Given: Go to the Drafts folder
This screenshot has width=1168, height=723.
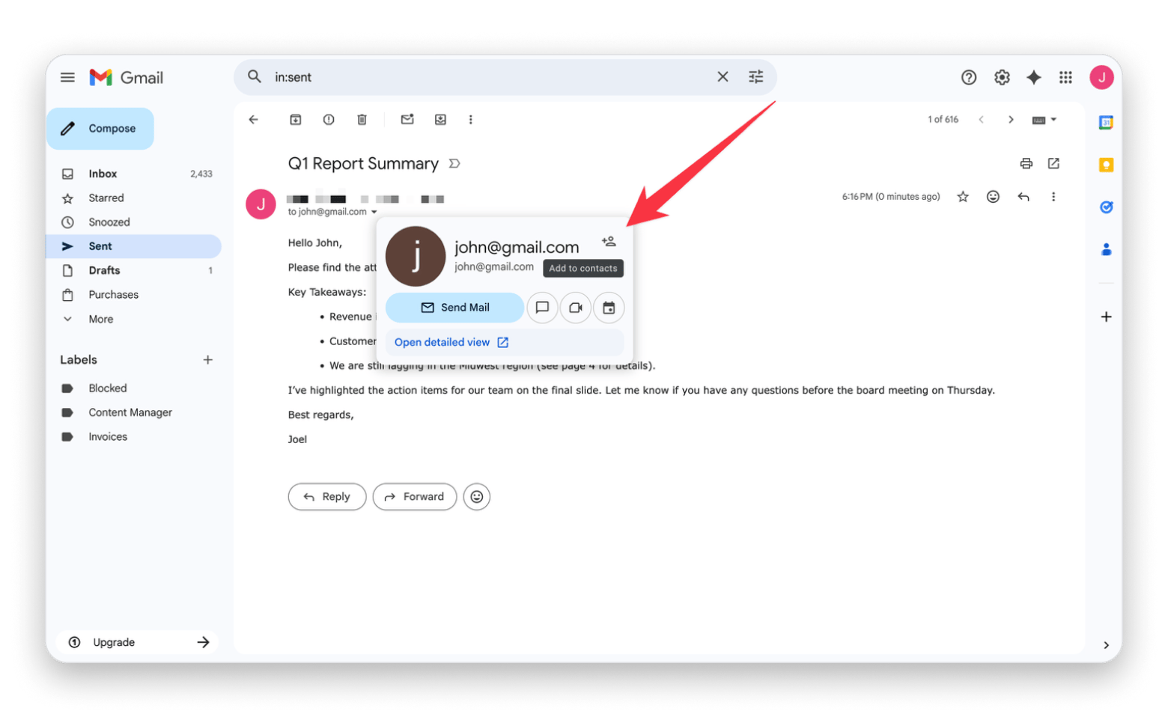Looking at the screenshot, I should pos(104,270).
